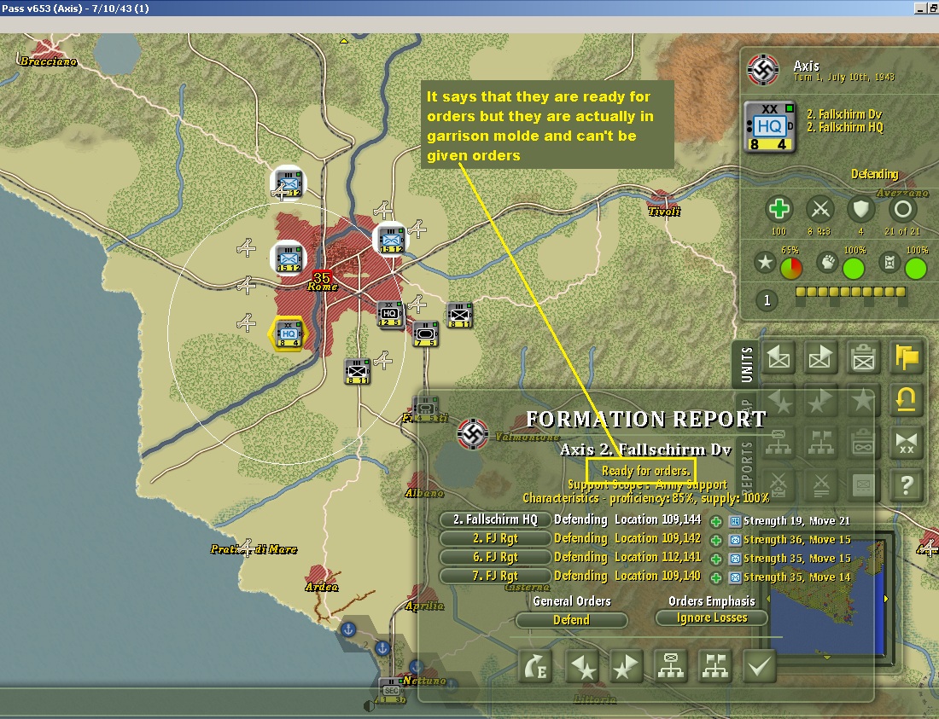The image size is (939, 719).
Task: Click the circle movement icon above 21 of 21
Action: pyautogui.click(x=902, y=209)
